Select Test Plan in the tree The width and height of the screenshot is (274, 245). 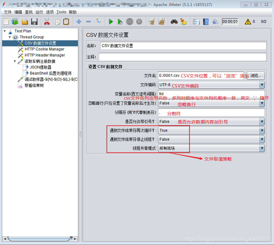pos(23,31)
